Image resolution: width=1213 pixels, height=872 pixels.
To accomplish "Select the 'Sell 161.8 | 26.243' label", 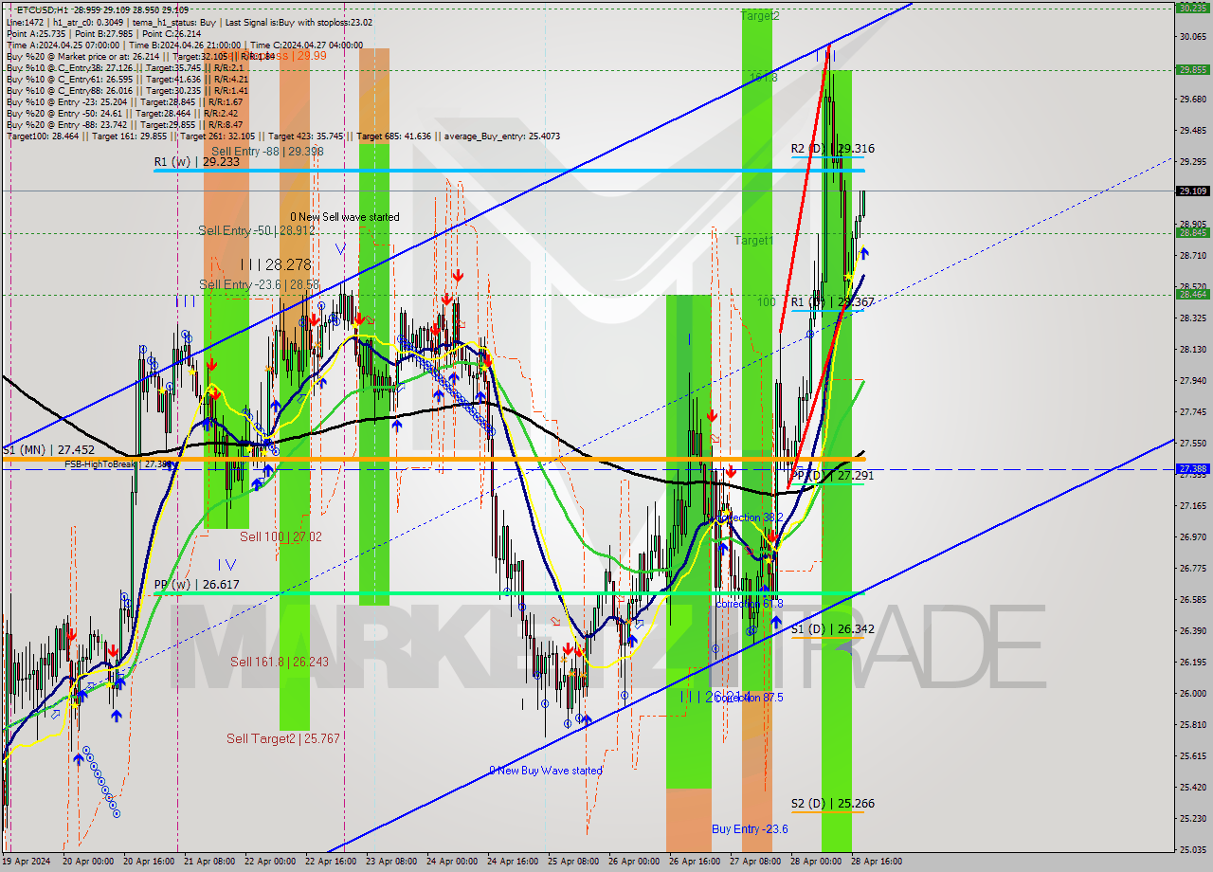I will point(280,662).
